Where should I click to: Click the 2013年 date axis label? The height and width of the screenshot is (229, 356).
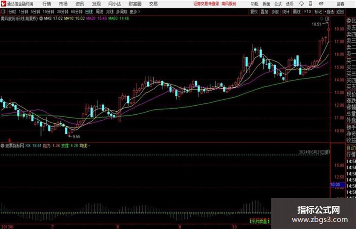(x=7, y=227)
